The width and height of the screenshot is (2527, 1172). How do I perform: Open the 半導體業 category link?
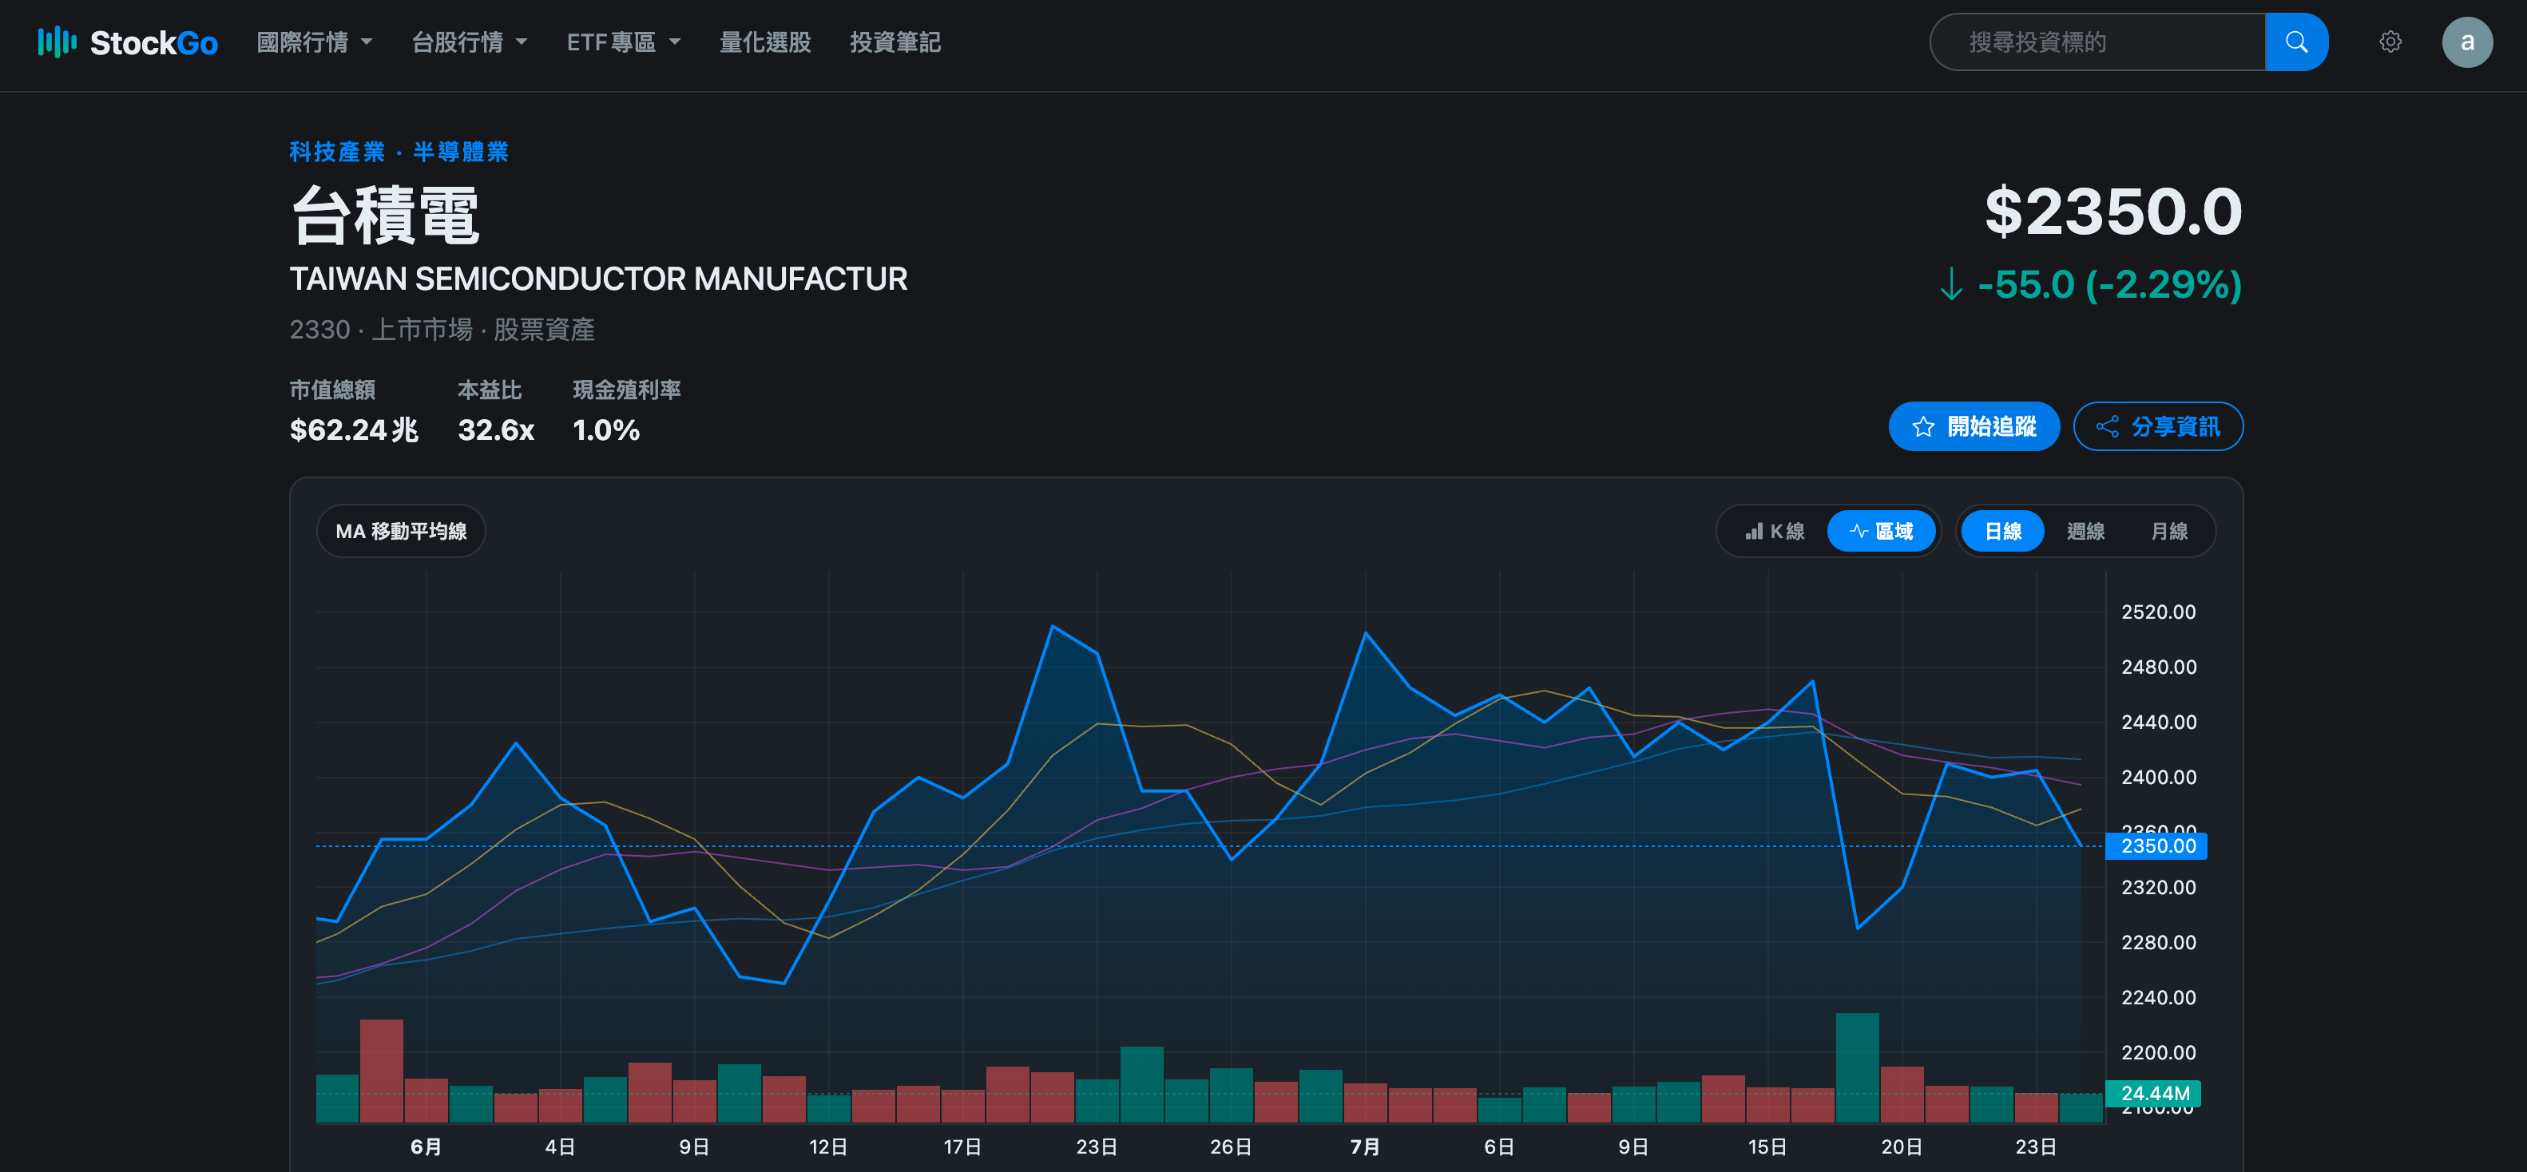point(460,152)
